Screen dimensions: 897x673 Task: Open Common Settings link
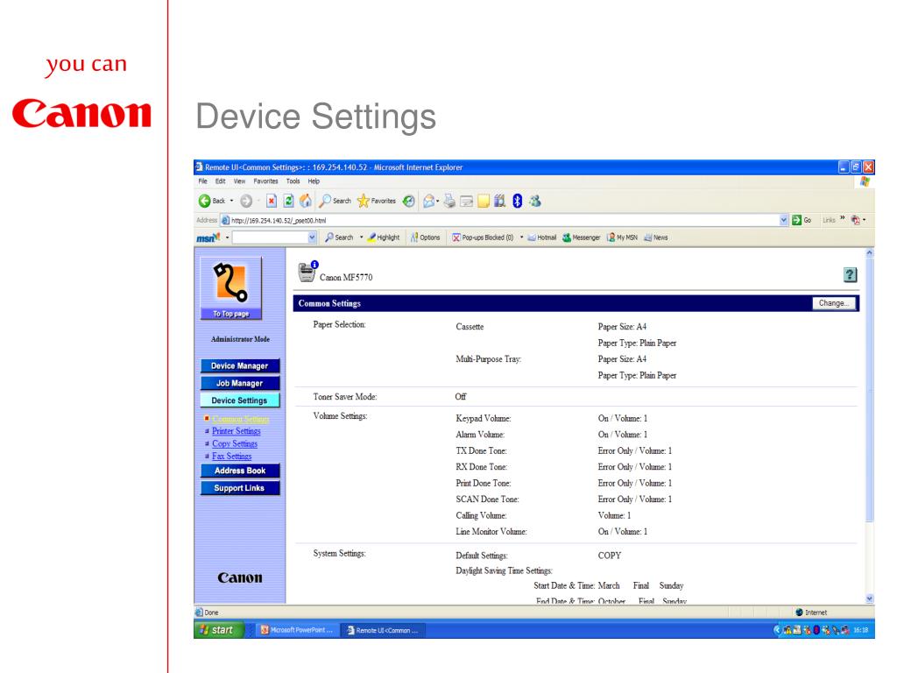tap(240, 419)
